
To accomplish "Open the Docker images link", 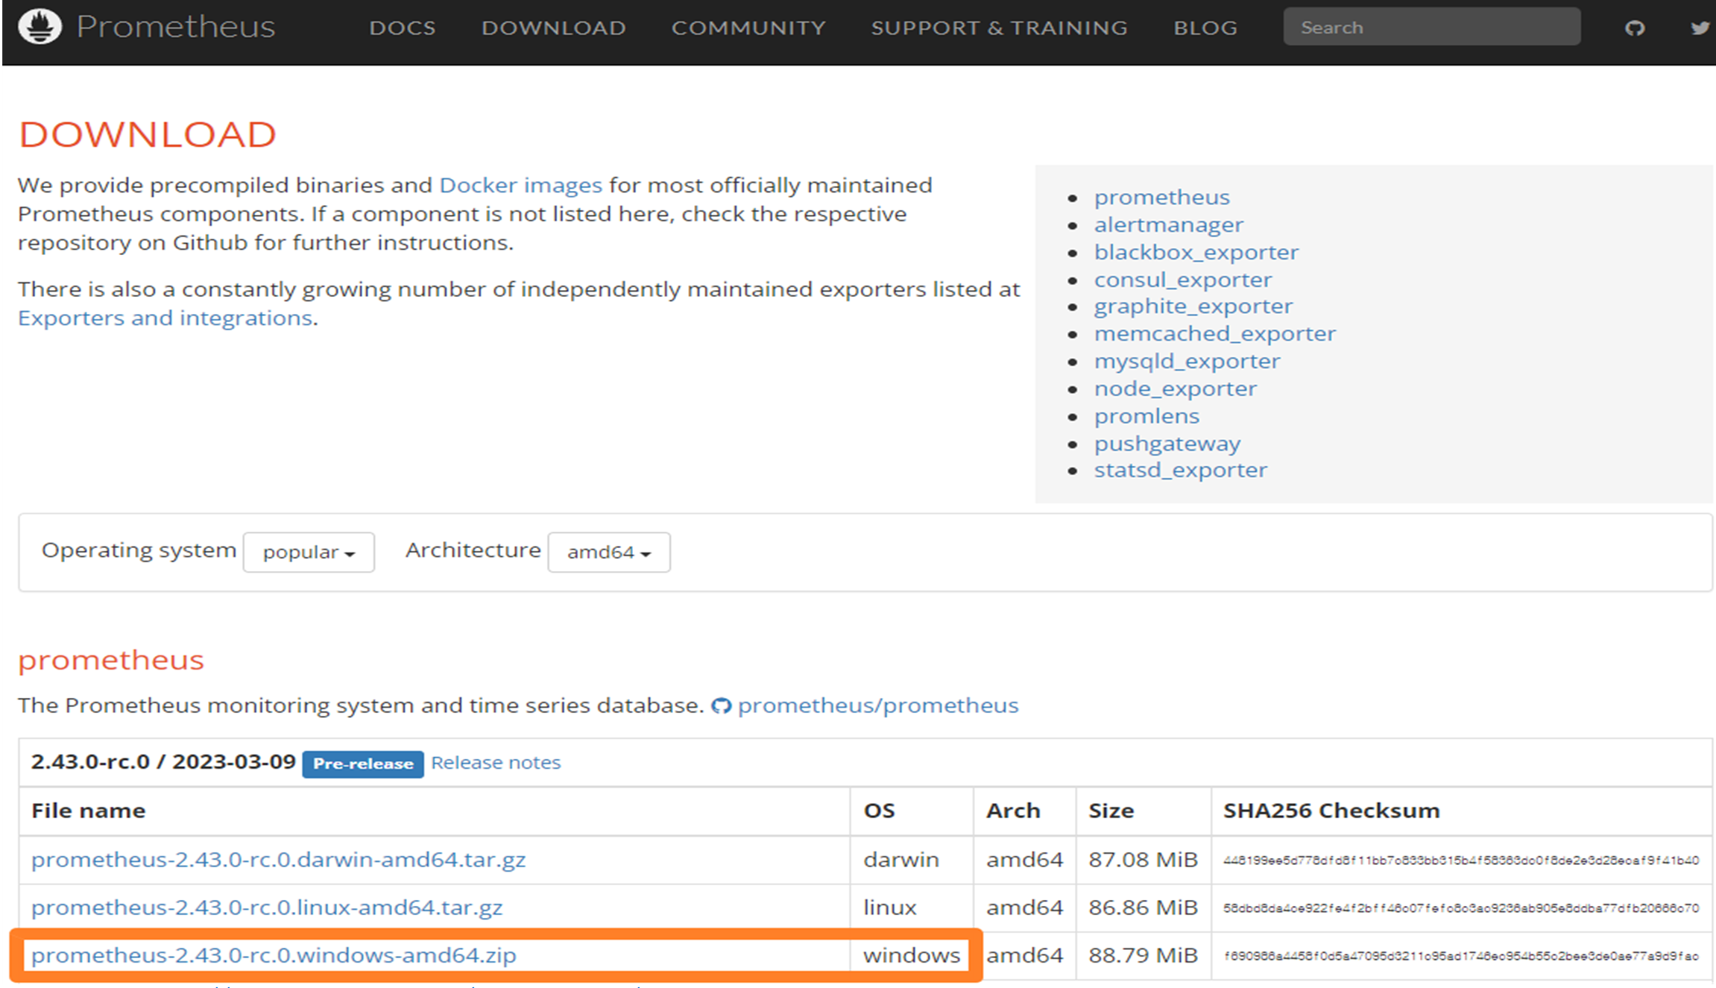I will pos(520,185).
